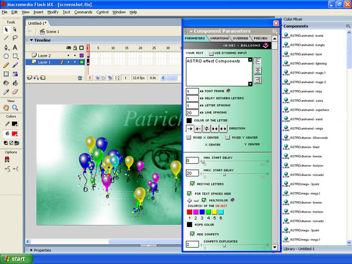Switch to the Preview tab
Image resolution: width=352 pixels, height=264 pixels.
(260, 38)
